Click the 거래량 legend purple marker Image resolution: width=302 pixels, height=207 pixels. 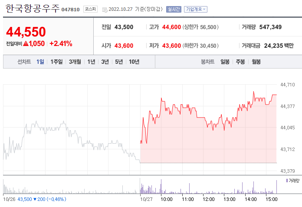287,181
